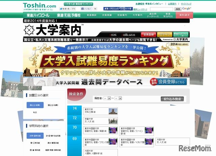Select 私立 category option
The width and height of the screenshot is (216, 156).
coord(35,112)
